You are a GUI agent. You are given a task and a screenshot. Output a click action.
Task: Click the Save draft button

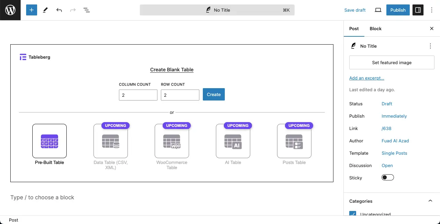[x=355, y=10]
